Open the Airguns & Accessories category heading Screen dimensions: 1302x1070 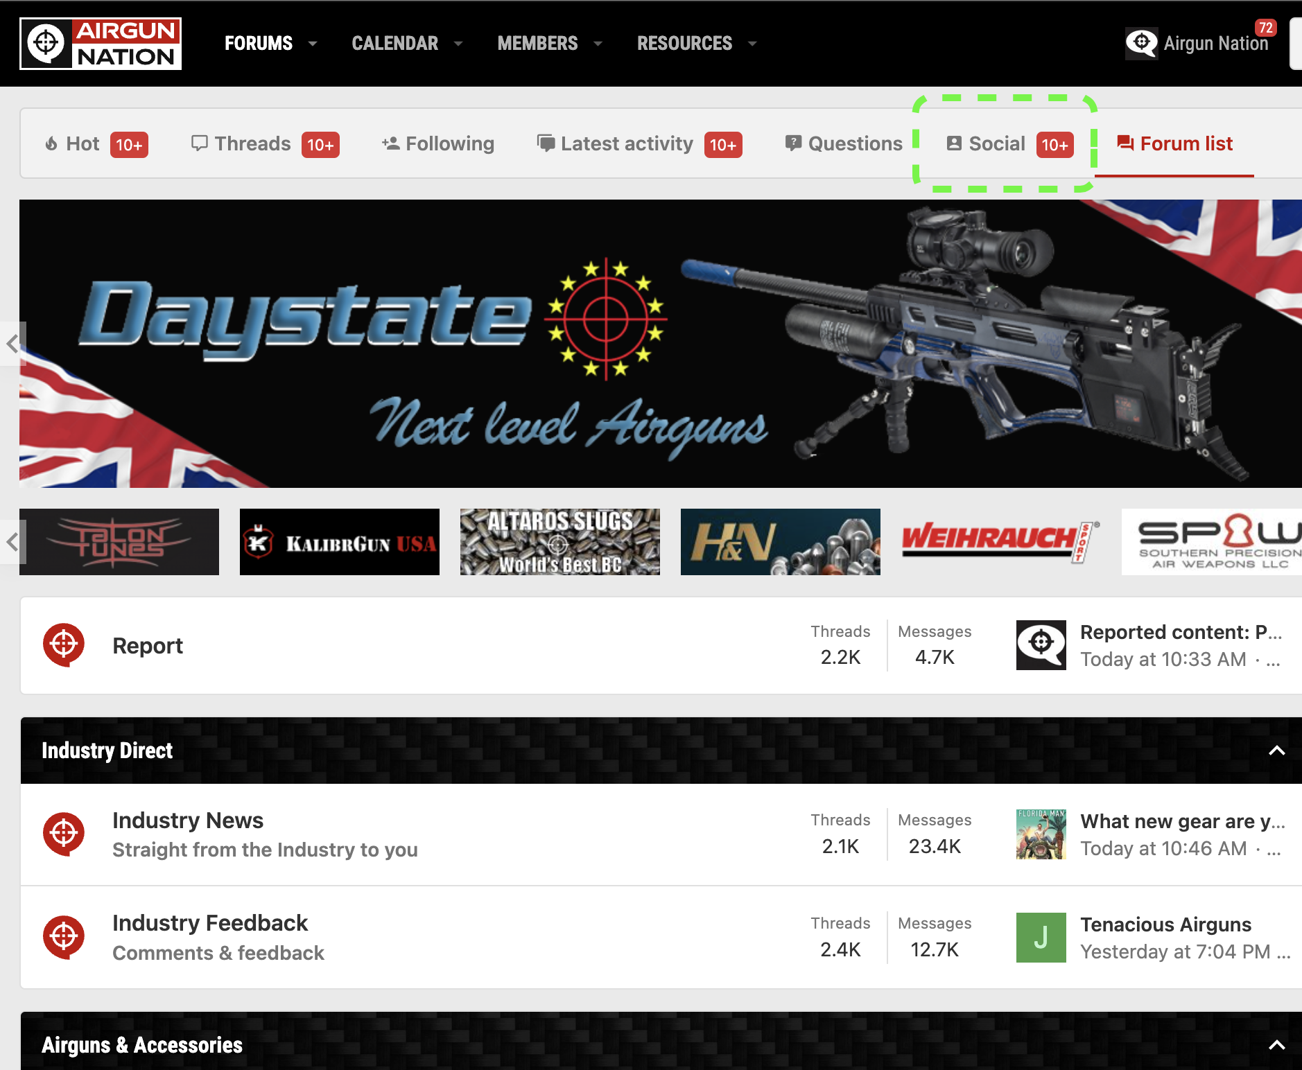142,1045
